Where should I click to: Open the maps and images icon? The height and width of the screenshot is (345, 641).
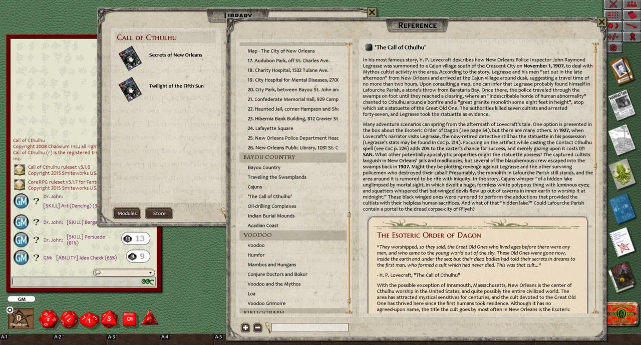[x=621, y=139]
